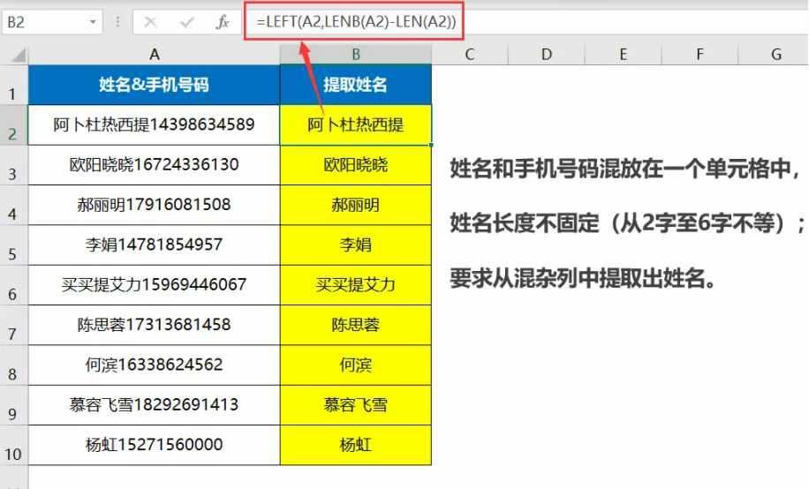Select row 3 header
Viewport: 809px width, 489px height.
pos(14,165)
